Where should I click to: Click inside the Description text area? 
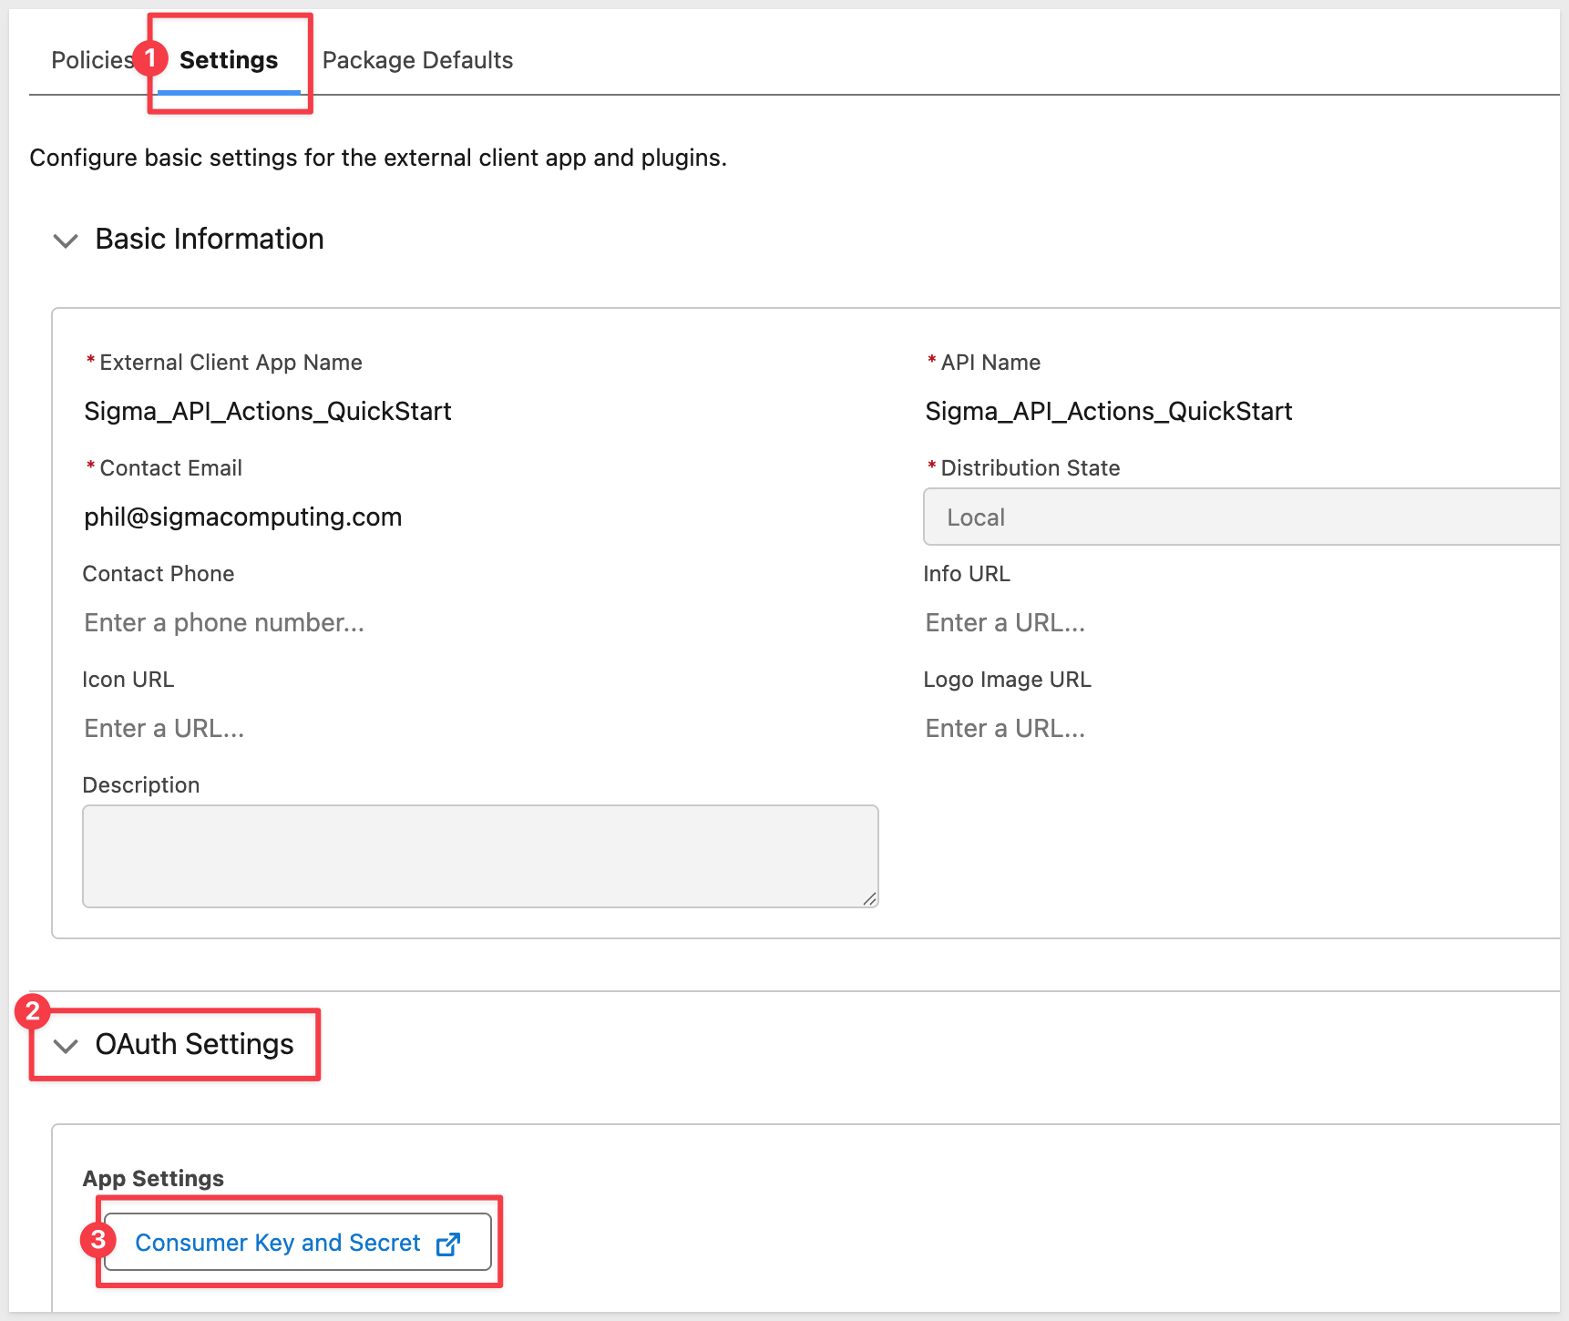(480, 855)
